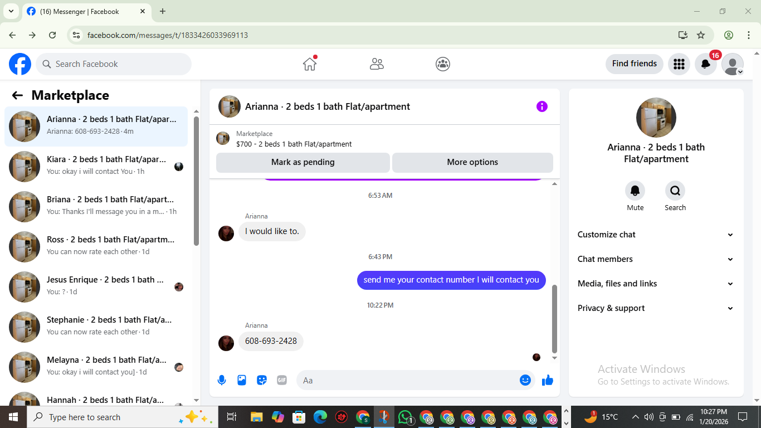Click the Search icon in chat details panel

[x=675, y=191]
